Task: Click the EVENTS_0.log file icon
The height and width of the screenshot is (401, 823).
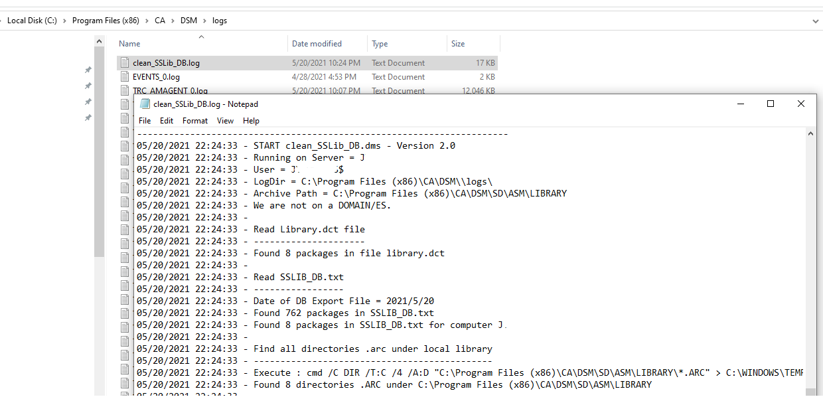Action: click(124, 77)
